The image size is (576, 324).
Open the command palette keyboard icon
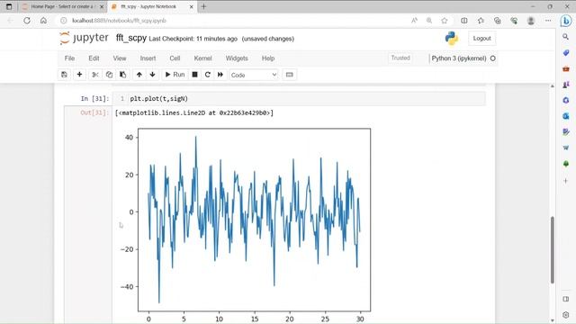290,75
